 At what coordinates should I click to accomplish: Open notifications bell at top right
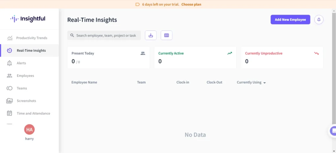point(319,20)
